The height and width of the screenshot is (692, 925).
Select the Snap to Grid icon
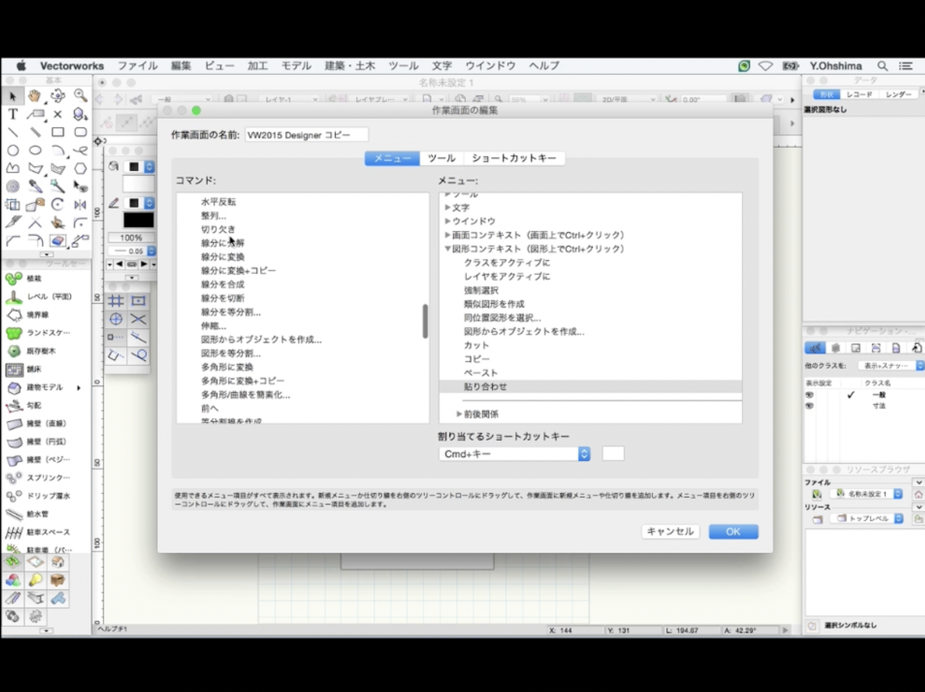pos(116,301)
